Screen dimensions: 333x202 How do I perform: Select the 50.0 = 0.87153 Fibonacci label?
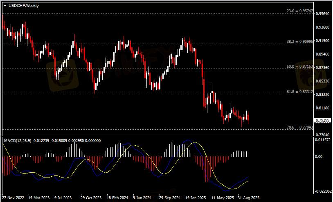[299, 66]
